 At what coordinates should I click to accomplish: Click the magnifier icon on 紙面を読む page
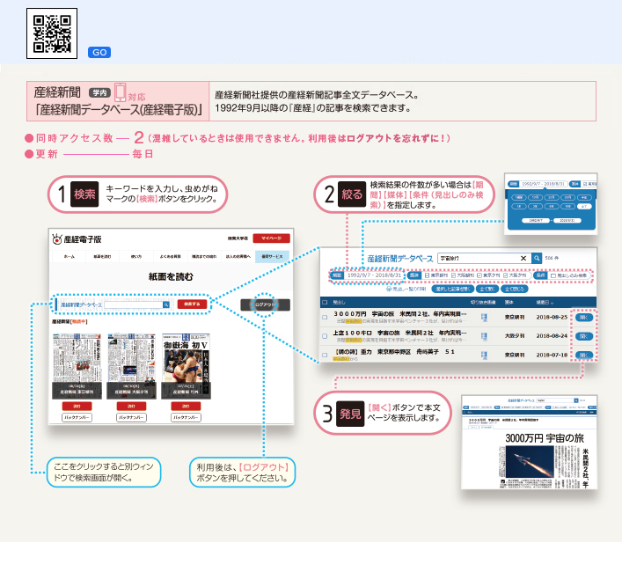[166, 304]
